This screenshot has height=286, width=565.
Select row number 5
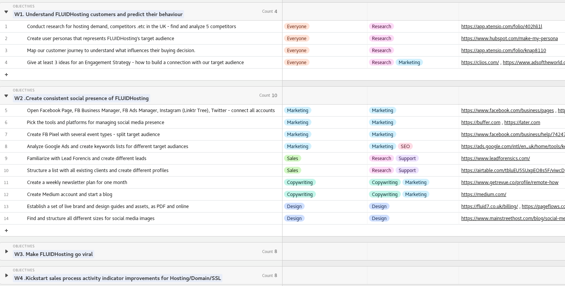pos(6,110)
